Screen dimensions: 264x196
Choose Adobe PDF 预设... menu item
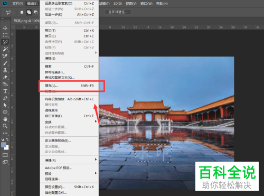click(69, 168)
